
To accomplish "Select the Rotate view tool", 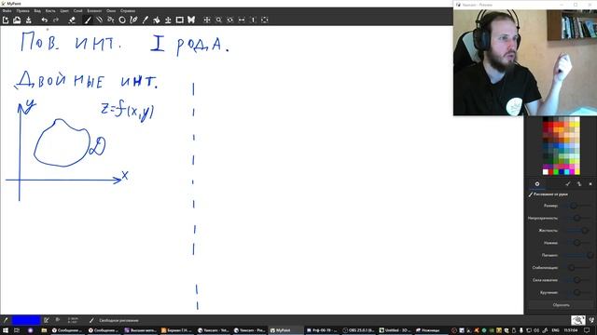I will (230, 20).
